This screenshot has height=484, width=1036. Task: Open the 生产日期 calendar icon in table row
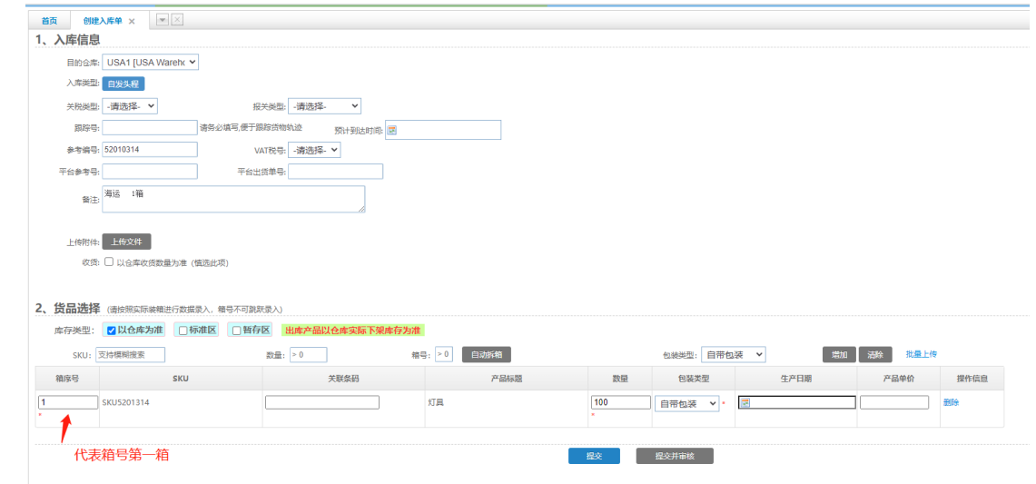tap(745, 403)
